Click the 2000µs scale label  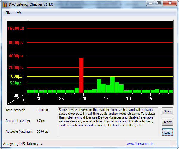(x=16, y=67)
